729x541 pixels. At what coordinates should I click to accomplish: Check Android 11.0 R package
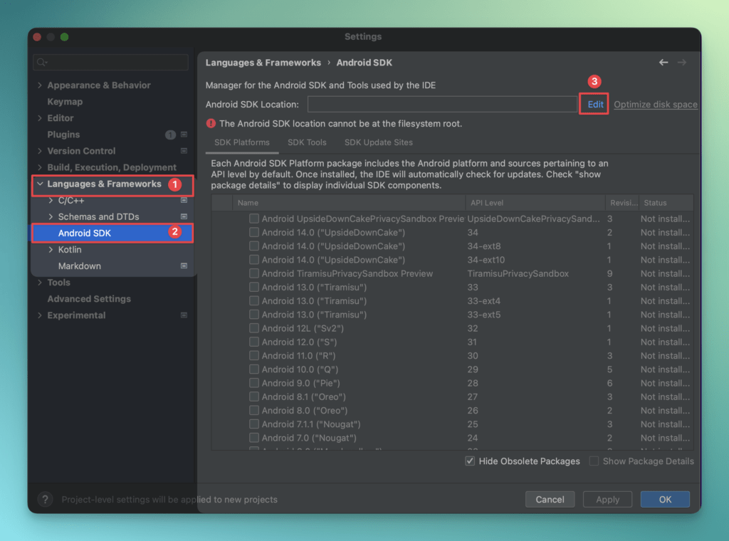click(x=254, y=355)
